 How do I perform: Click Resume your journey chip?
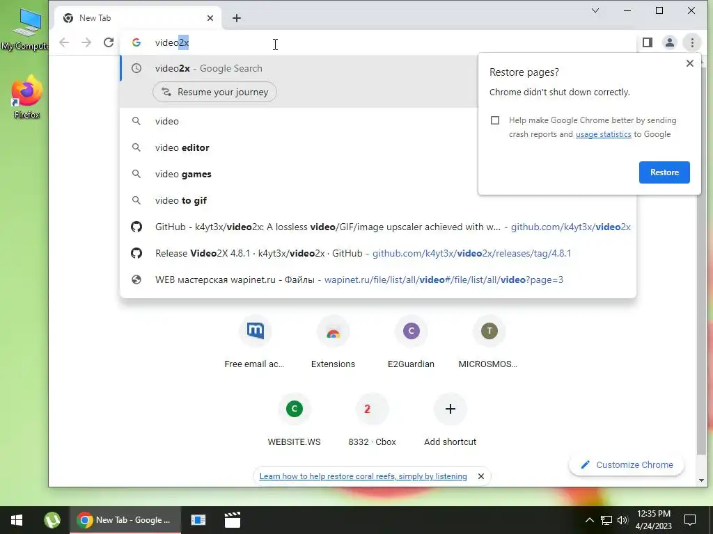tap(214, 92)
